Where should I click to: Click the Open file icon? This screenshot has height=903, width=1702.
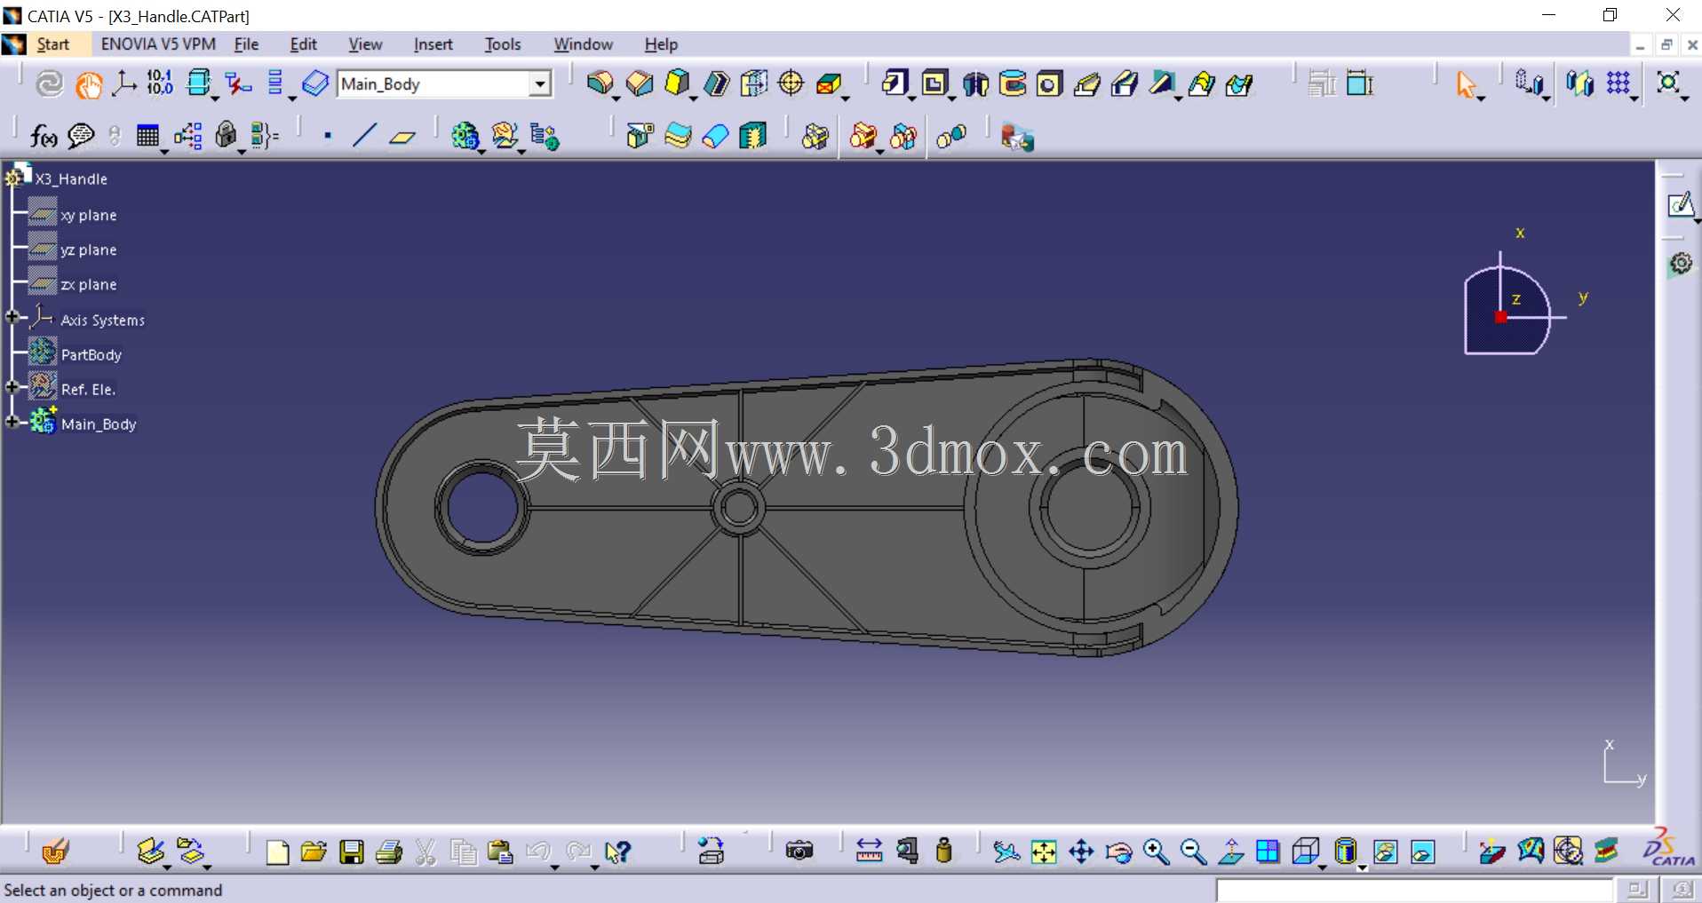(314, 852)
